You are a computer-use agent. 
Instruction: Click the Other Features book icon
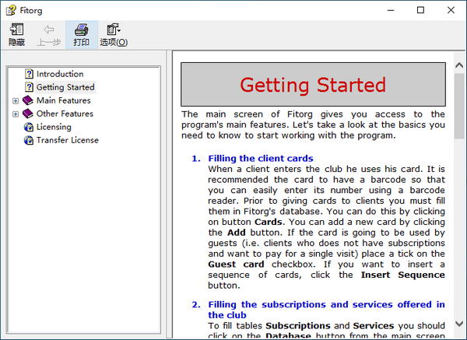(29, 114)
